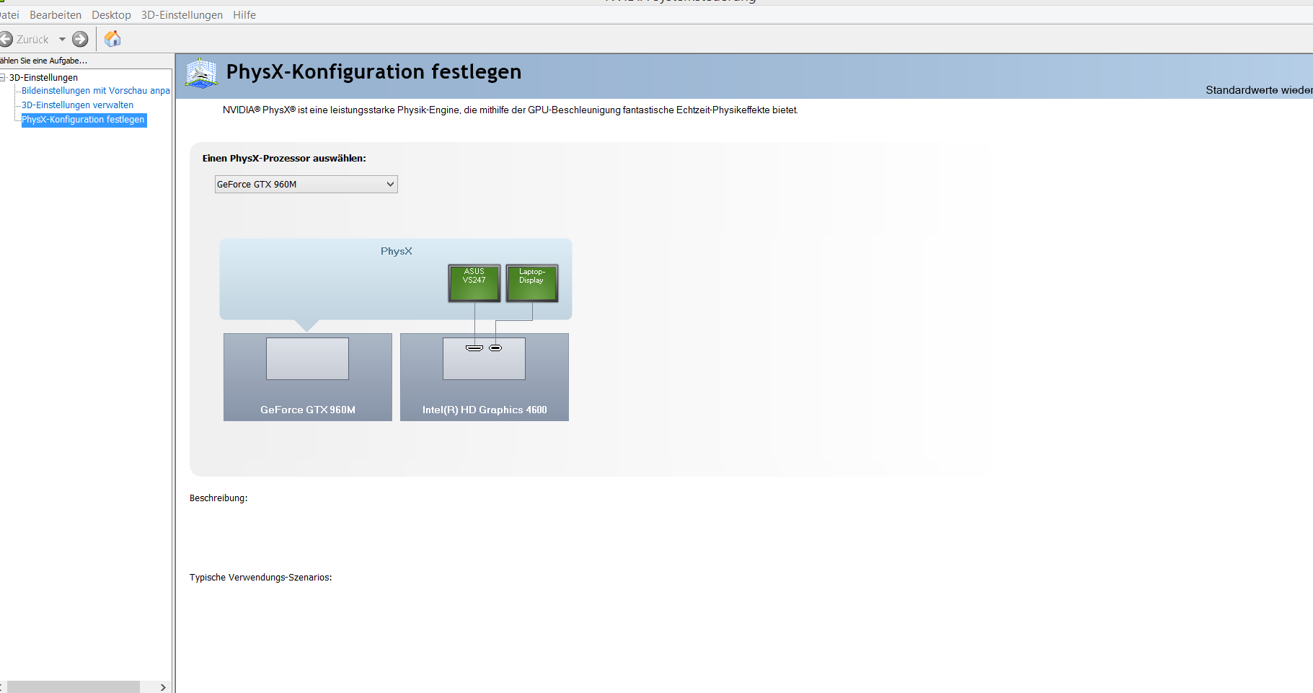
Task: Click the ASUS VS247 monitor icon
Action: pos(474,283)
